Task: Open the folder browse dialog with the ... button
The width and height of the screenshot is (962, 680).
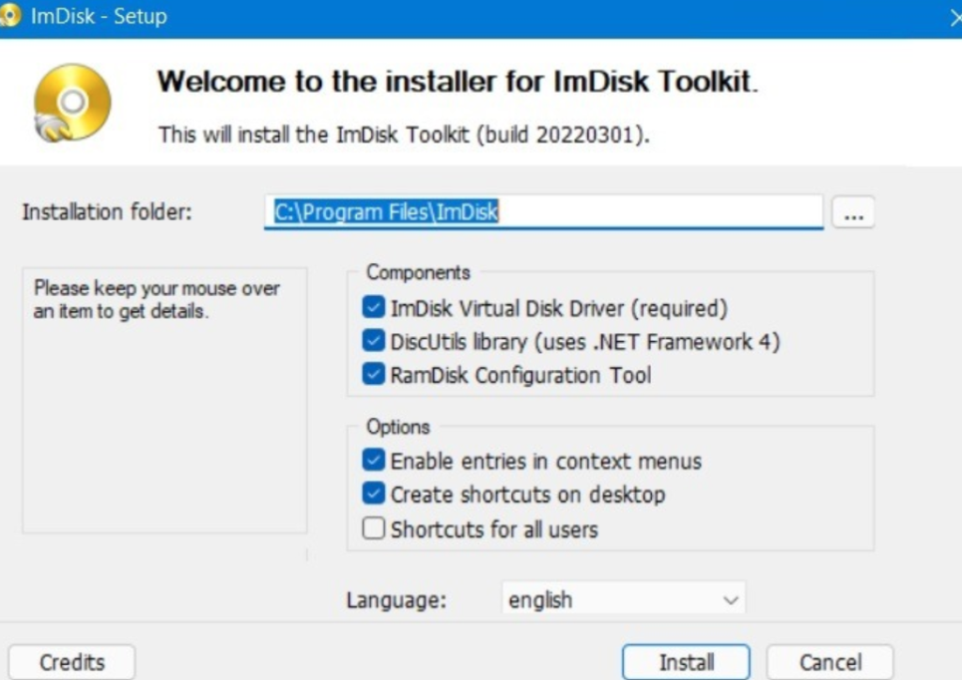Action: pyautogui.click(x=851, y=211)
